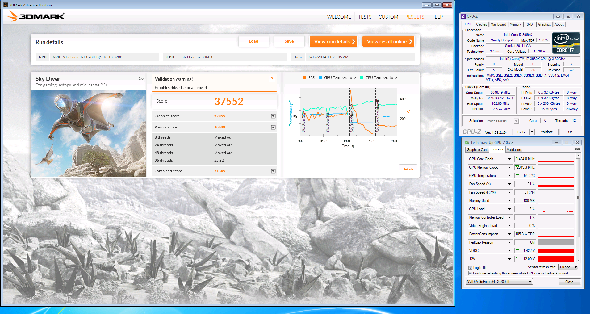Open VDDC sensor dropdown

(509, 251)
